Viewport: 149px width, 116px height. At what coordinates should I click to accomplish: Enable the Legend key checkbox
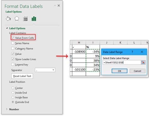click(13, 64)
